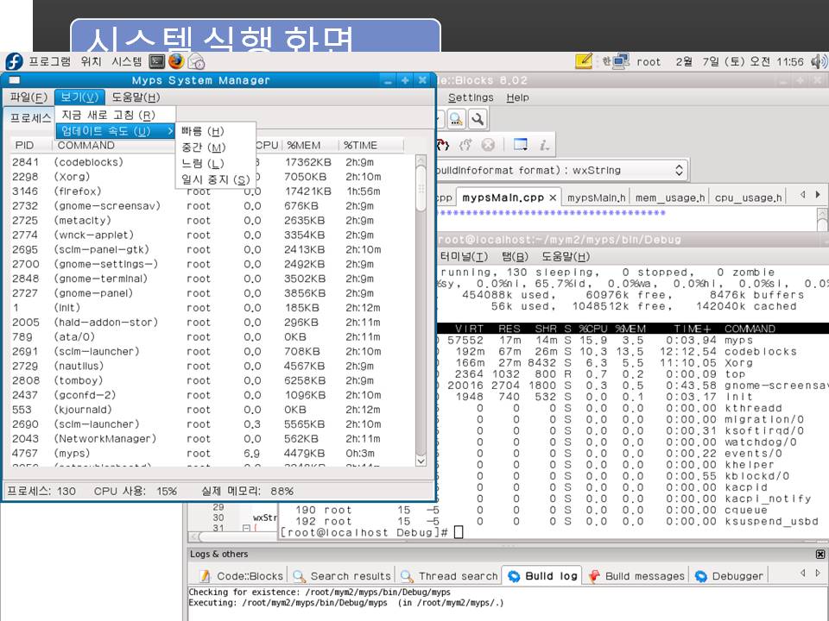Select the (NetworkManager) process row
829x621 pixels.
(x=212, y=439)
